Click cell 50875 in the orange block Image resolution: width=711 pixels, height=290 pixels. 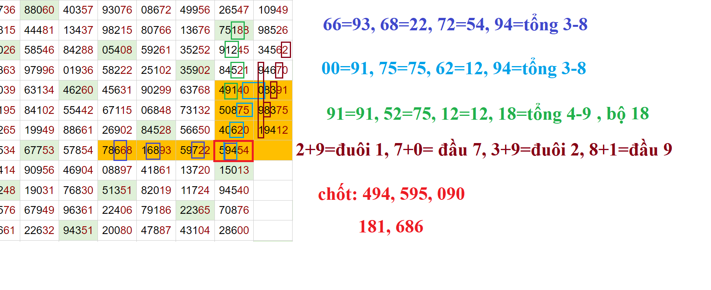tap(234, 110)
